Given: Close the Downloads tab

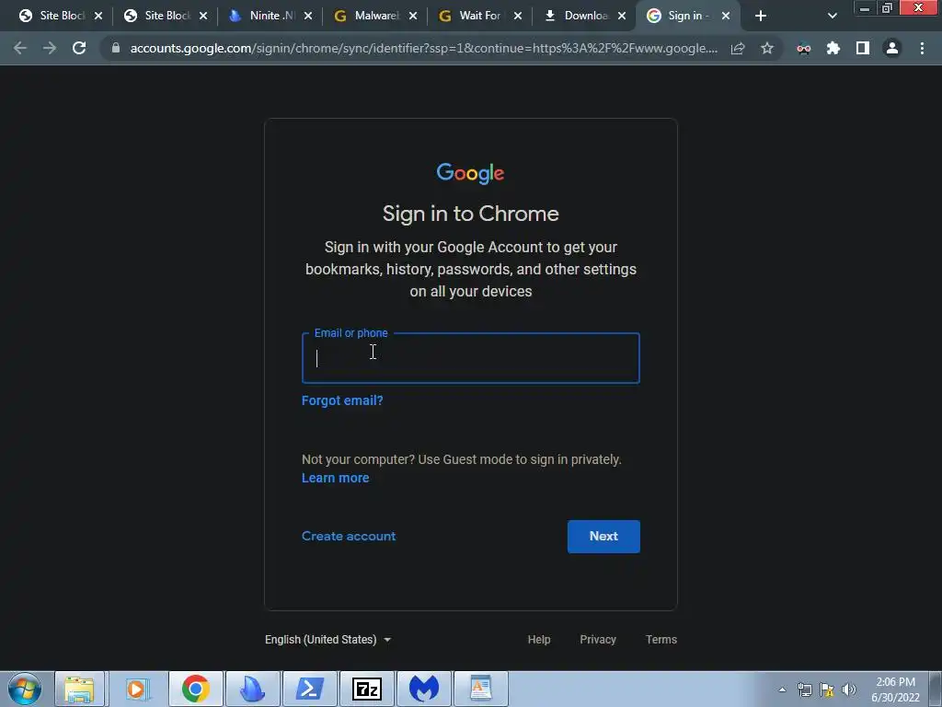Looking at the screenshot, I should (x=622, y=16).
